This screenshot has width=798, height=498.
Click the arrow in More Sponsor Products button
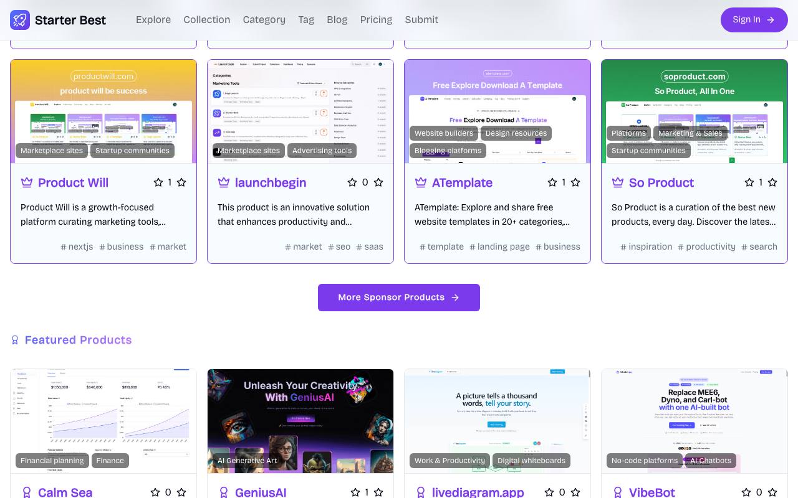(x=455, y=298)
